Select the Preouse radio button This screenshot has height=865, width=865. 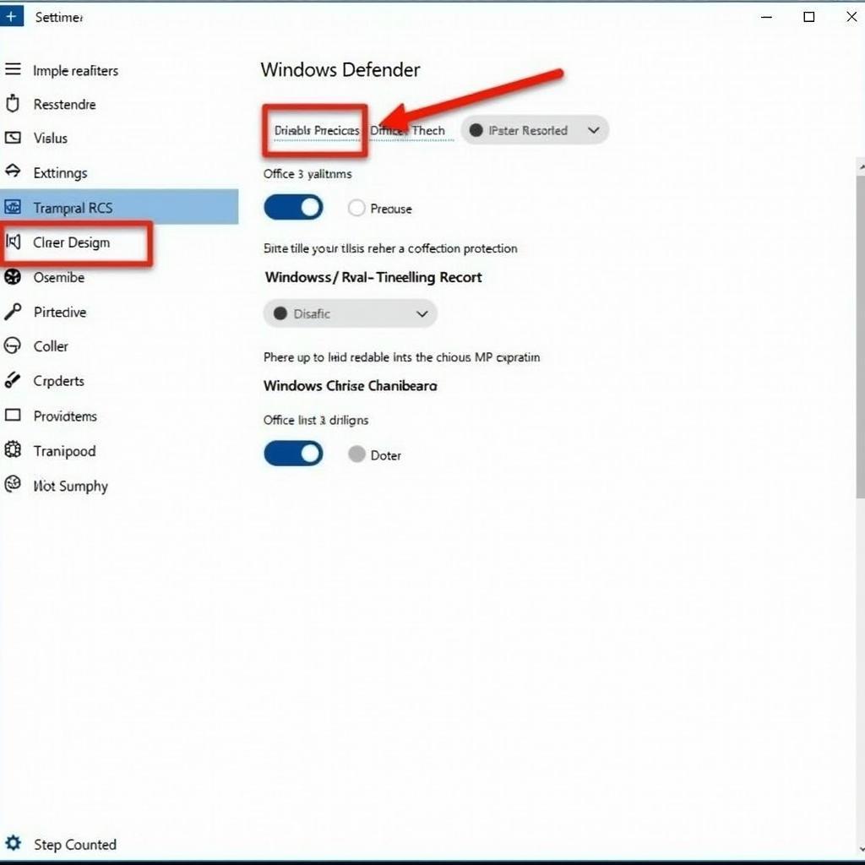pyautogui.click(x=356, y=208)
